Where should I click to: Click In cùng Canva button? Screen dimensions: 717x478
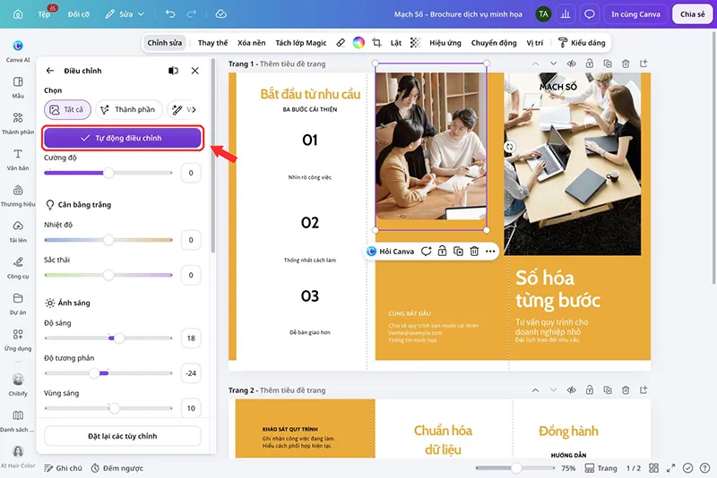pyautogui.click(x=635, y=14)
